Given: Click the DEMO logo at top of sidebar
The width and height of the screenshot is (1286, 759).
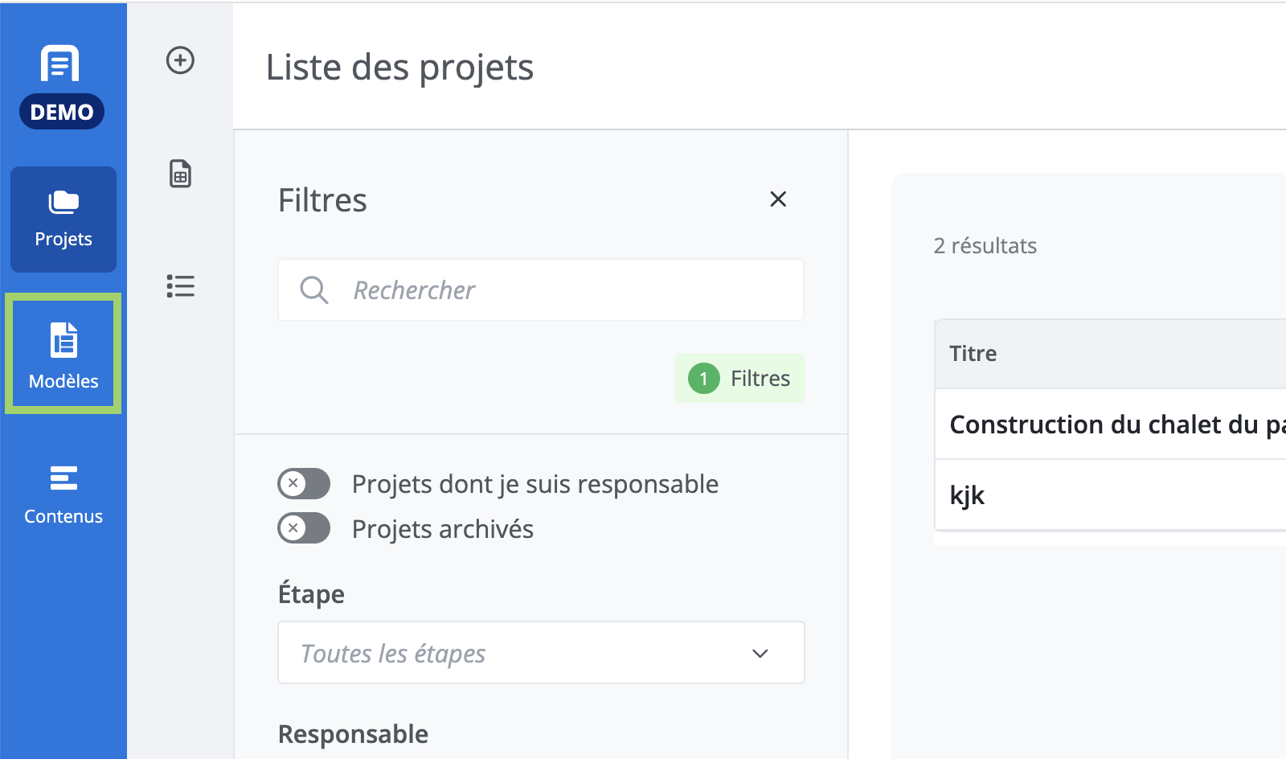Looking at the screenshot, I should [x=62, y=87].
